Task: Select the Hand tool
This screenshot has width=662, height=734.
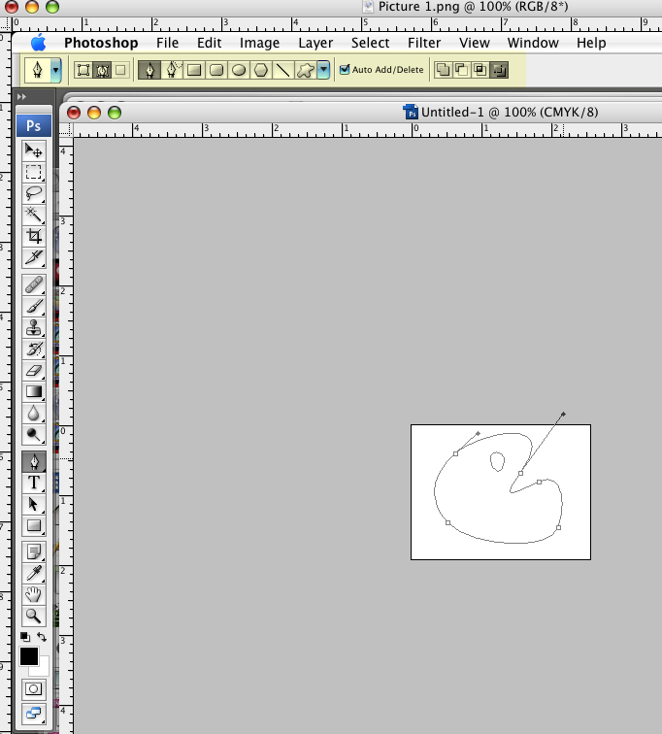Action: [34, 595]
